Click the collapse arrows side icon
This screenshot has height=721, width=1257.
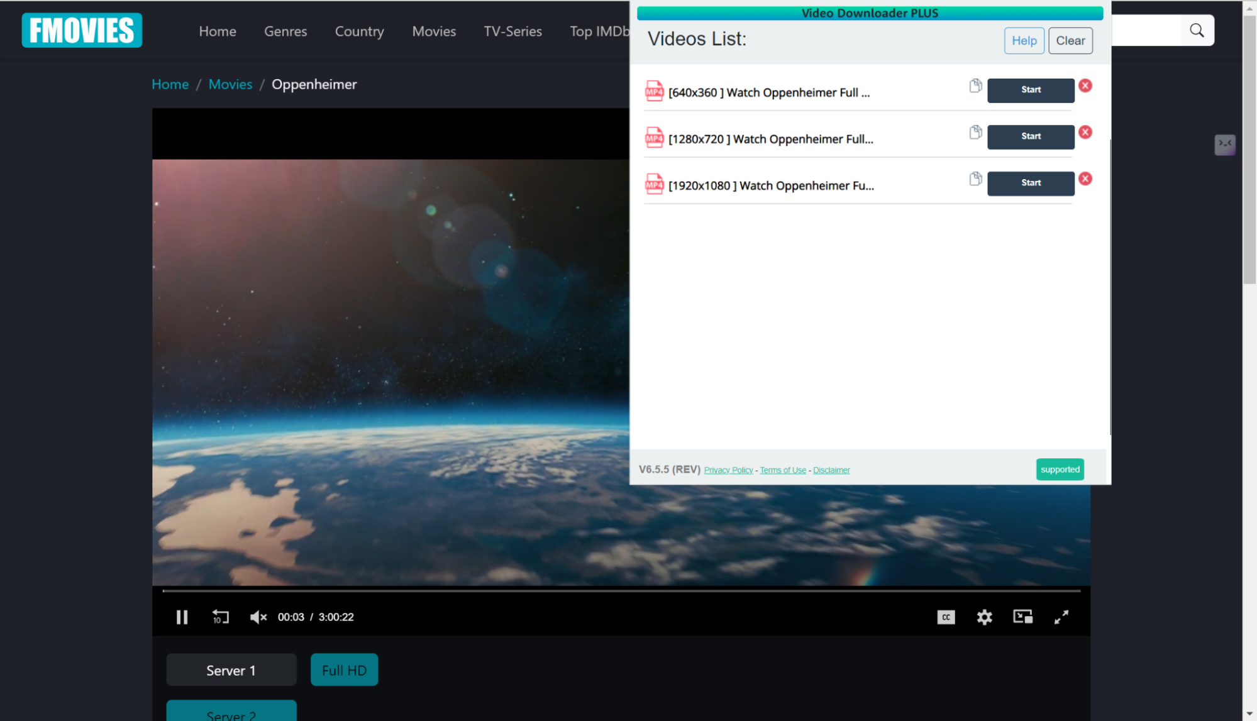[x=1225, y=145]
